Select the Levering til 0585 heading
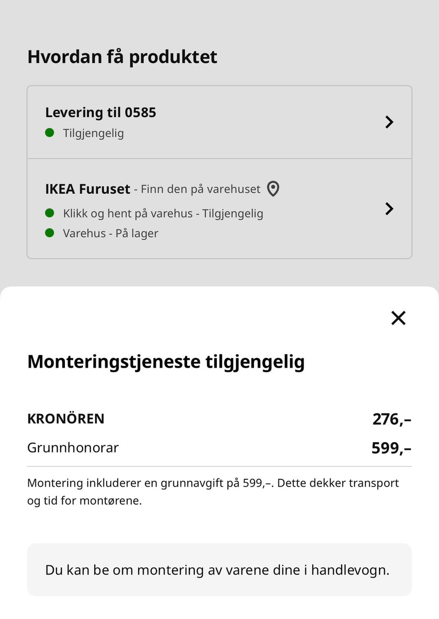 pos(101,112)
